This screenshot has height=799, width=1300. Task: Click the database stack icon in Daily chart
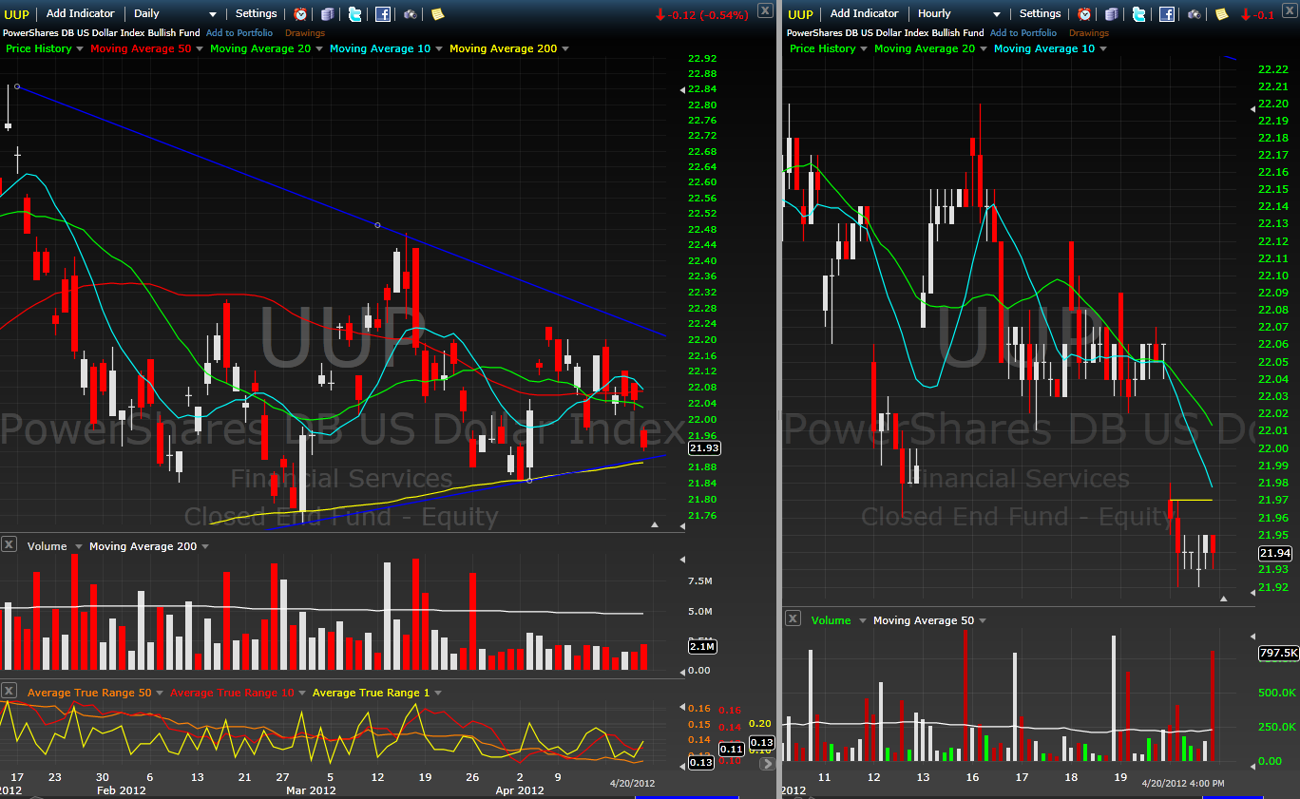pyautogui.click(x=328, y=14)
